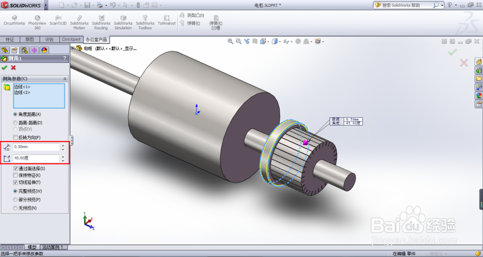Cancel the chamfer with red X
The image size is (483, 257).
13,67
